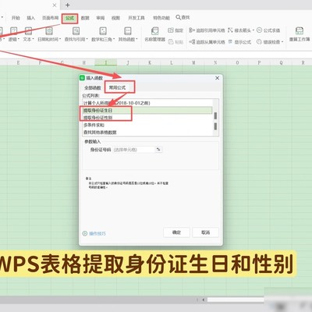Switch to the 全部函数 tab in dialog
The height and width of the screenshot is (312, 312).
point(93,87)
